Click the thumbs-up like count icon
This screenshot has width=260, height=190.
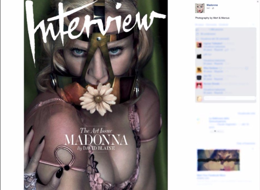(x=197, y=29)
